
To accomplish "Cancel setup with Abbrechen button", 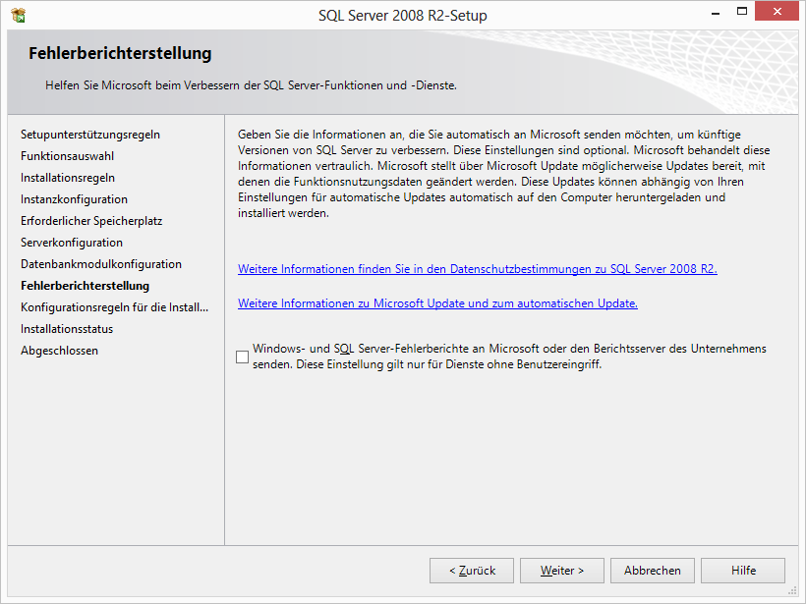I will point(653,570).
